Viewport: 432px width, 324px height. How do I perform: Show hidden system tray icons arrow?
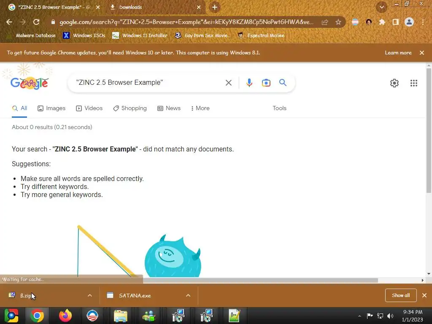pyautogui.click(x=359, y=316)
